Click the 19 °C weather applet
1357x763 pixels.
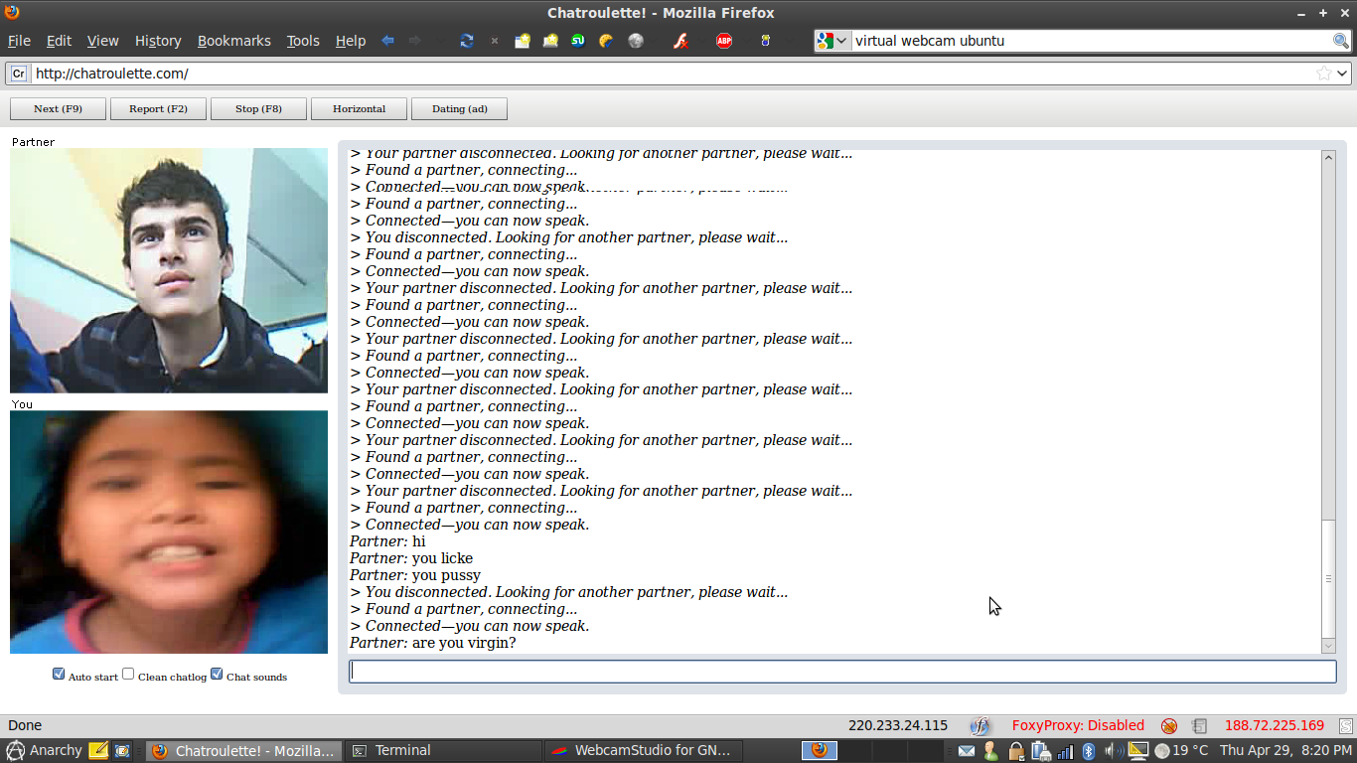pyautogui.click(x=1181, y=751)
